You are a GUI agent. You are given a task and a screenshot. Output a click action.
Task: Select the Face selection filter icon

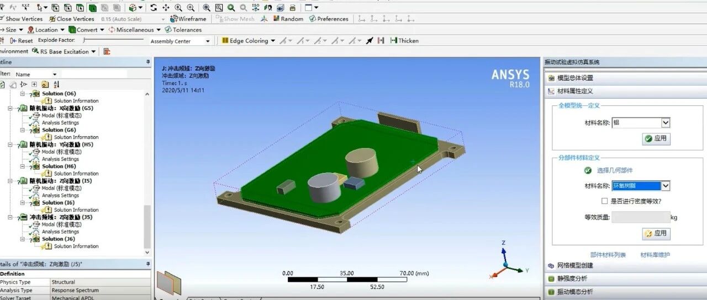(80, 8)
